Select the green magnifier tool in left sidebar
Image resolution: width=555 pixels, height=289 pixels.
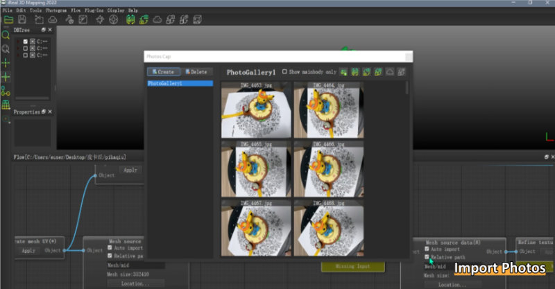(6, 35)
